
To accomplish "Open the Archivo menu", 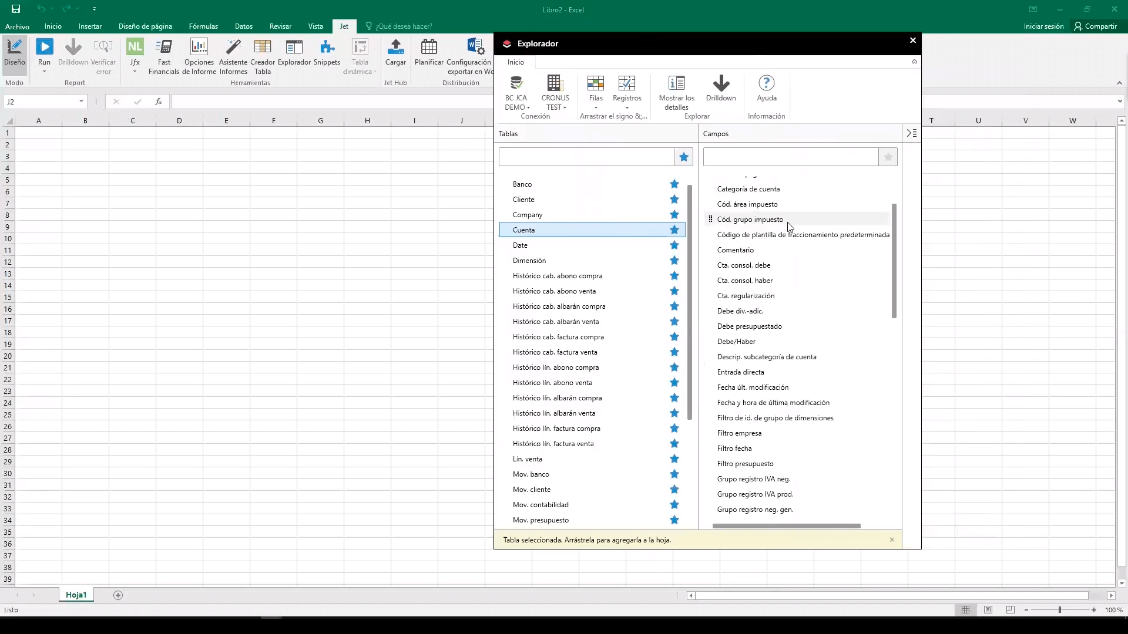I will coord(17,26).
